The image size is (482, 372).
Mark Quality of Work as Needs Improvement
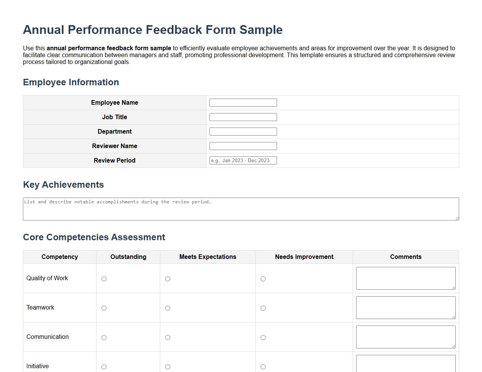pos(263,279)
